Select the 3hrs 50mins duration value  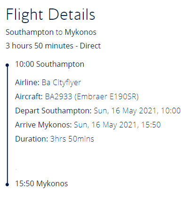click(x=72, y=139)
